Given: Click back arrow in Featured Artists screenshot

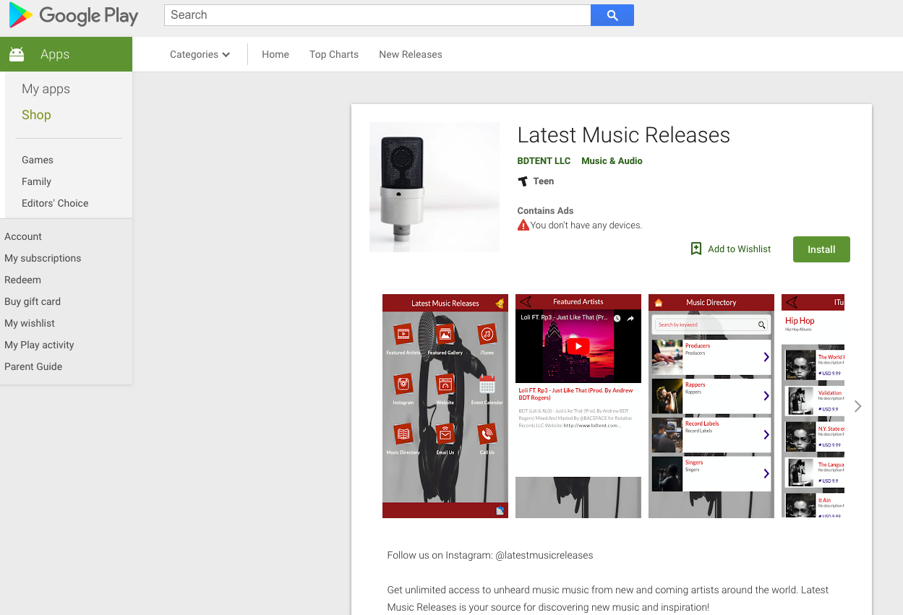Looking at the screenshot, I should pyautogui.click(x=526, y=301).
